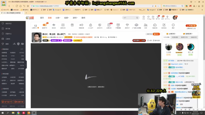Open the user avatar in page header
205x115 pixels.
[x=175, y=18]
